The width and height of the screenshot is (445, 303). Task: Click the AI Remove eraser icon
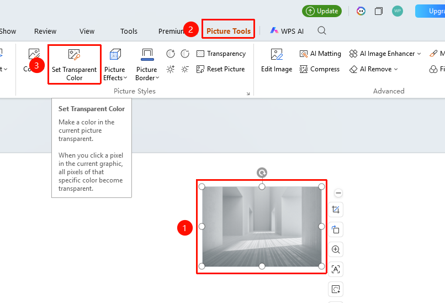[x=353, y=69]
